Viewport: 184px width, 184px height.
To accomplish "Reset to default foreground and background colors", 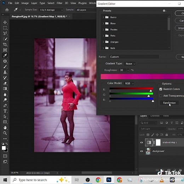I will pyautogui.click(x=3, y=144).
